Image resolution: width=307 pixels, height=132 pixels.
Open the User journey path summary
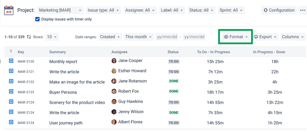tap(66, 123)
